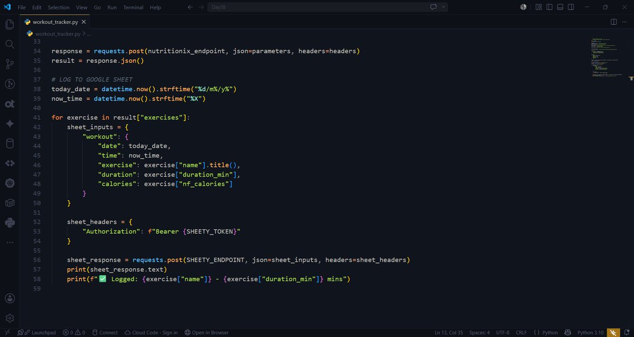Click '"Authorization"' key on line 53
This screenshot has height=337, width=634.
click(x=111, y=231)
